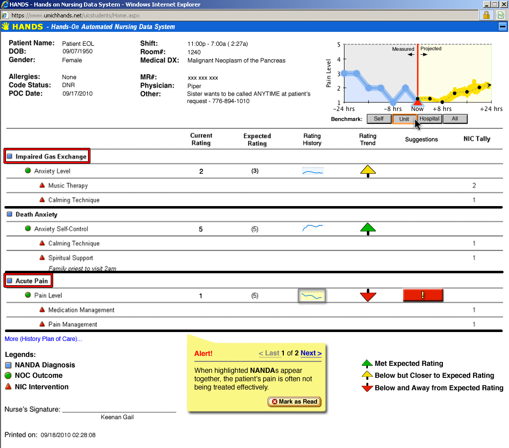Open the Anxiety Self-Control rating history sparkline

(x=313, y=227)
